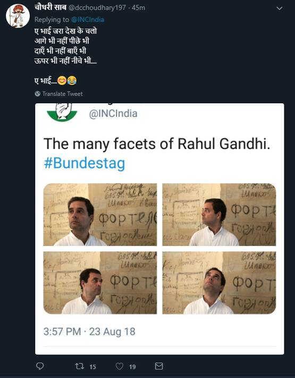Click the 3:57 PM 23 Aug 18 timestamp
Screen dimensions: 295x378
[89, 332]
